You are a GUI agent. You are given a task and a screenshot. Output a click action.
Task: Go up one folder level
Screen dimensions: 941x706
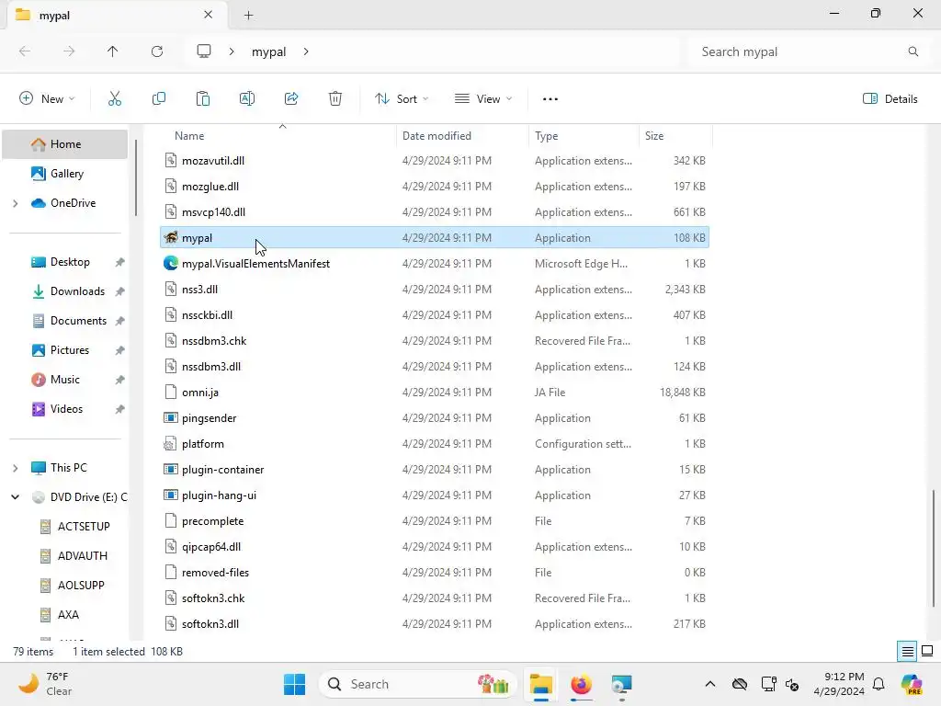(x=113, y=51)
